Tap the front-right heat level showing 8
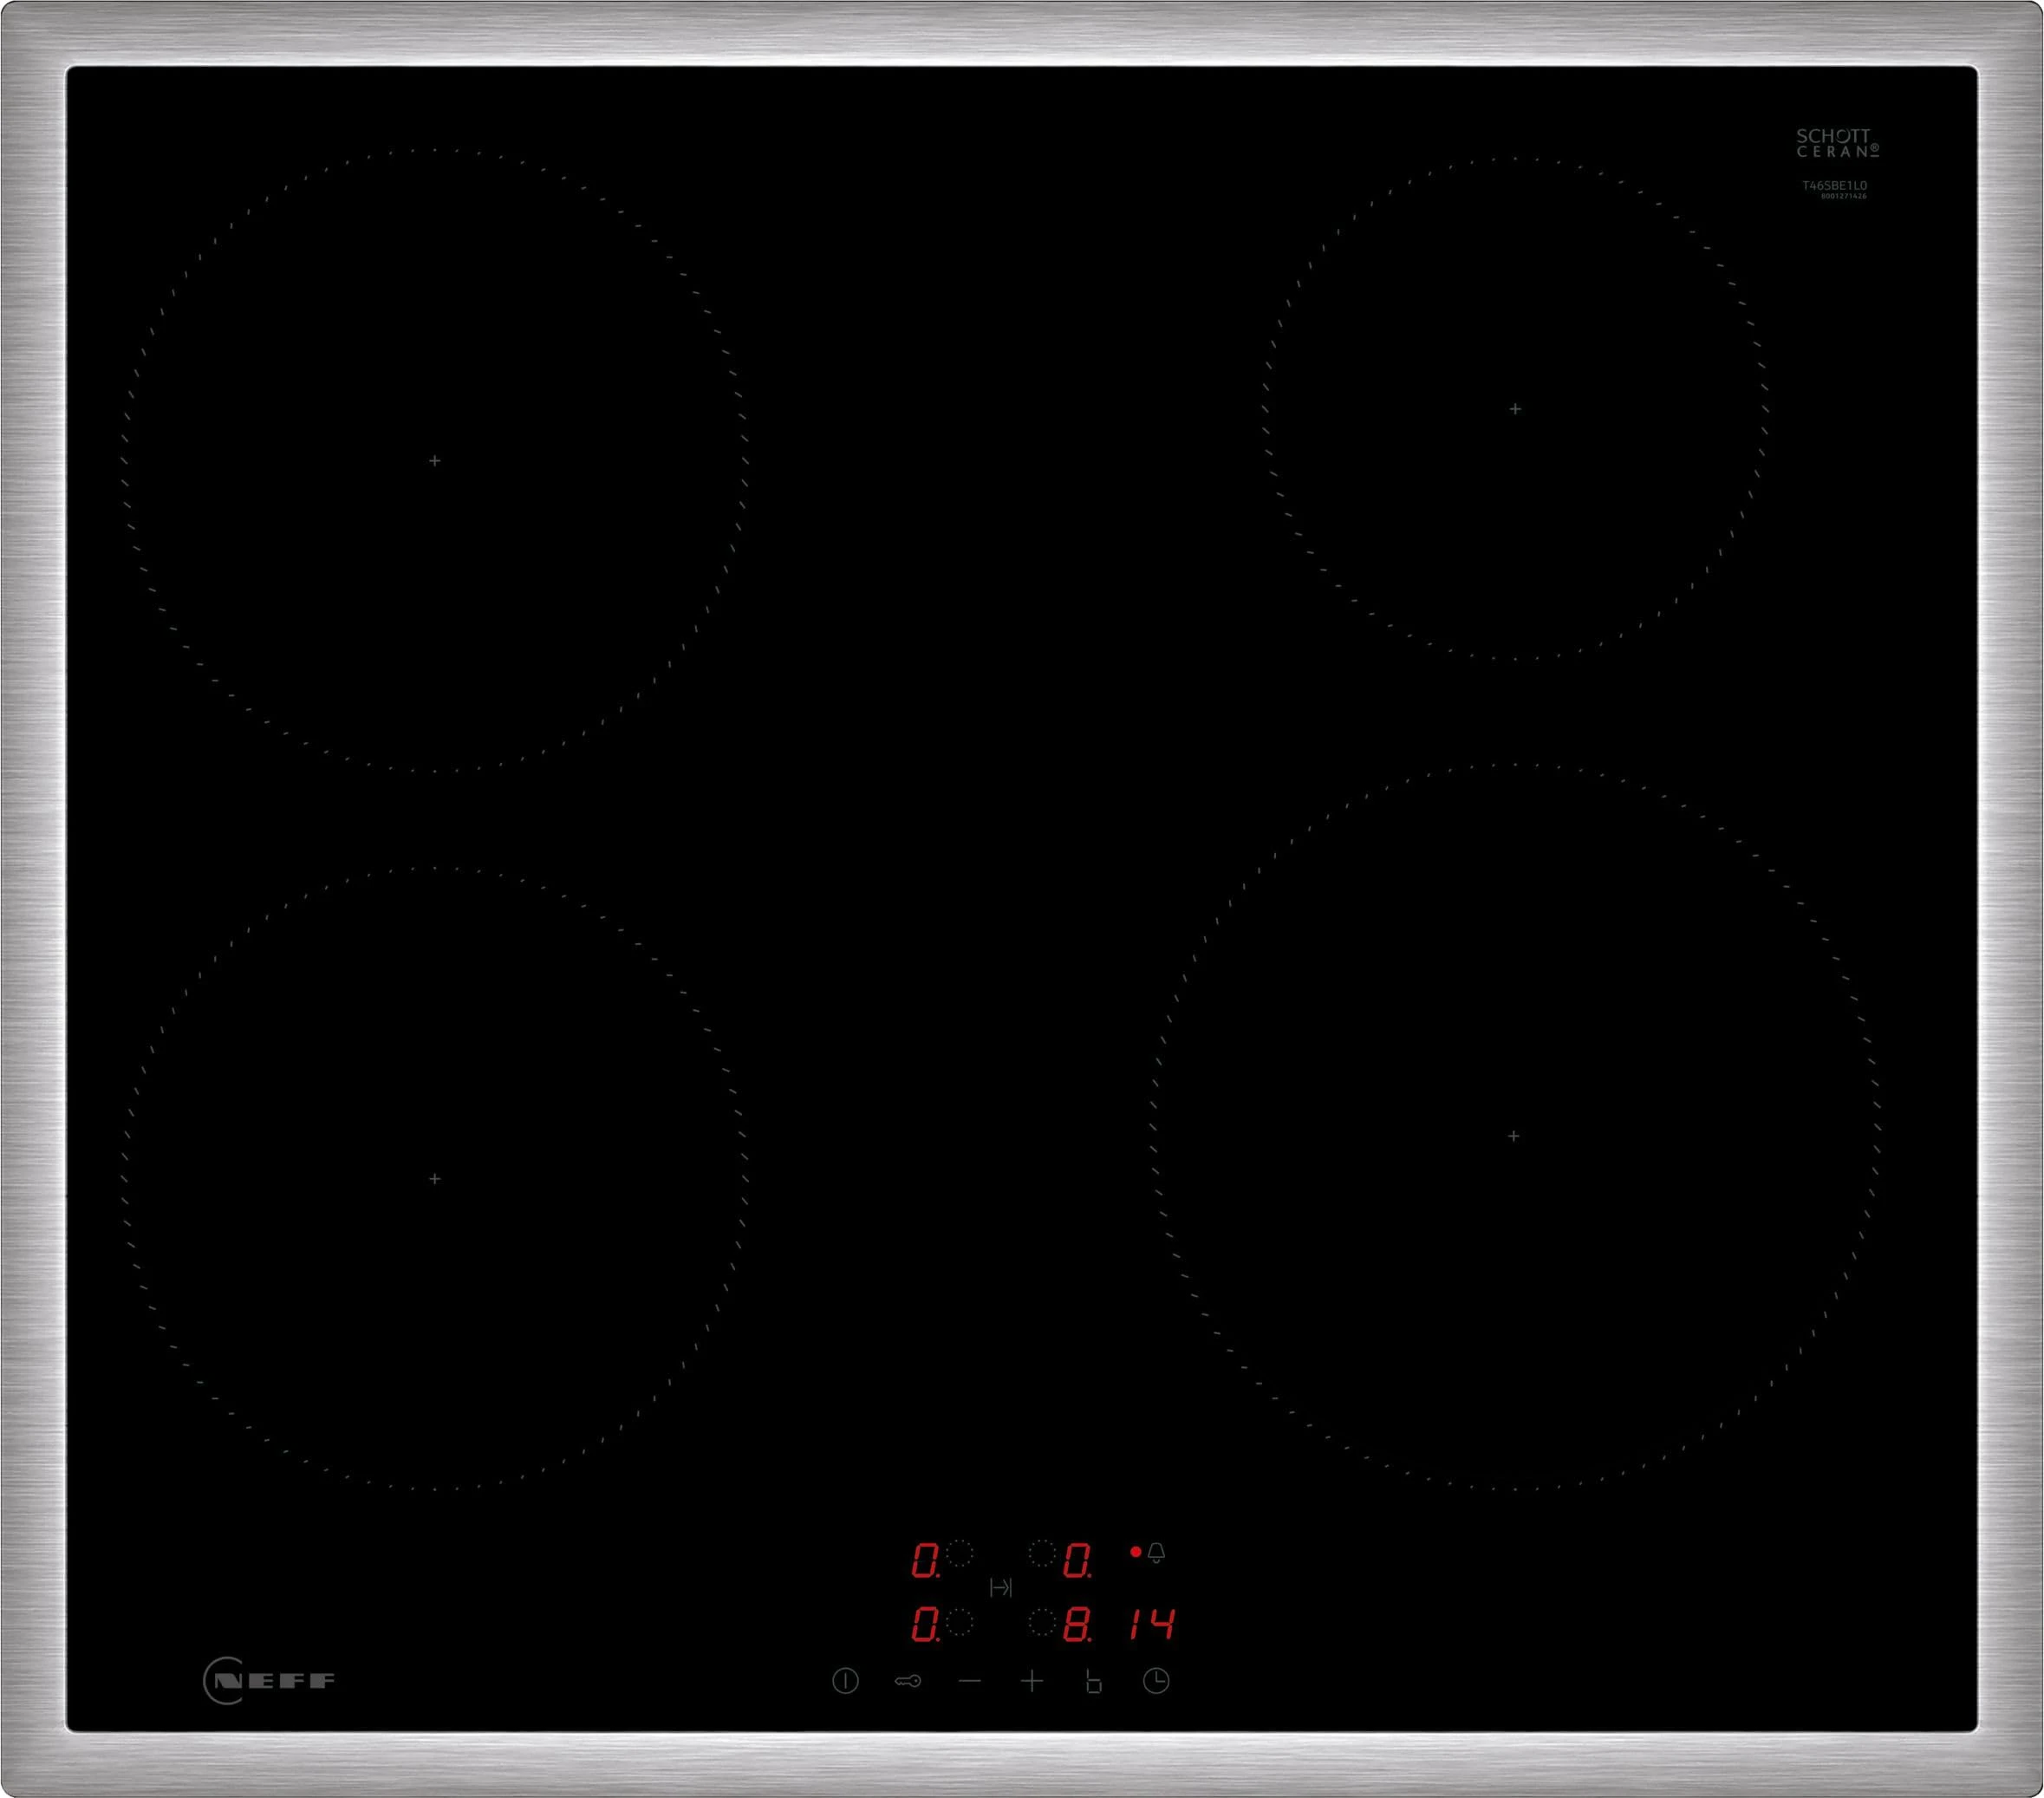 tap(1077, 1625)
